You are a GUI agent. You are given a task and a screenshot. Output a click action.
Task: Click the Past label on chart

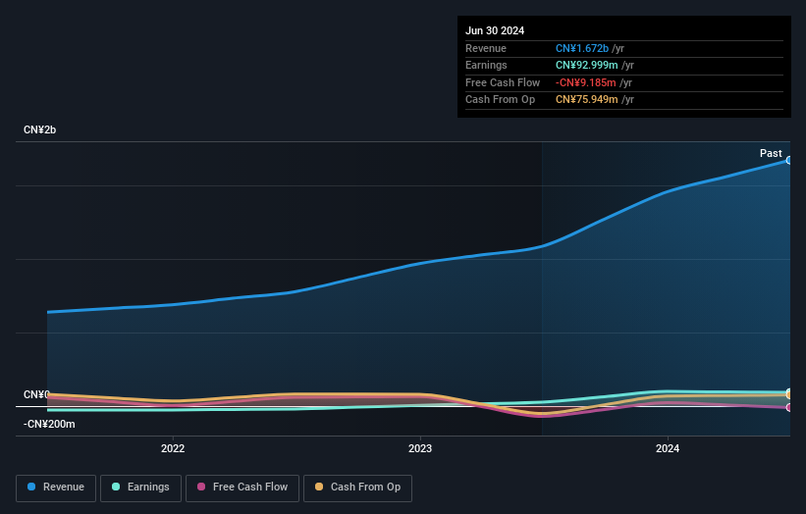(771, 153)
